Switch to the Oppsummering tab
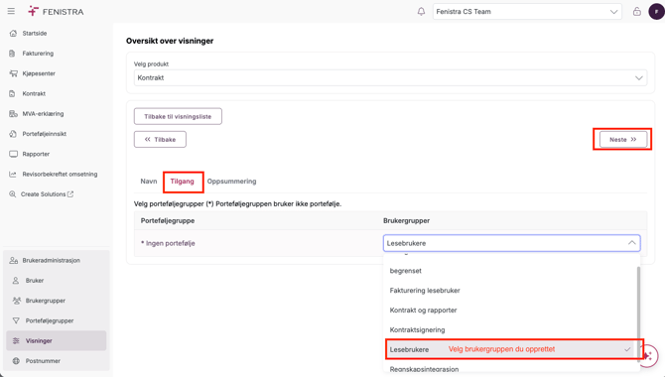This screenshot has width=665, height=377. coord(231,182)
